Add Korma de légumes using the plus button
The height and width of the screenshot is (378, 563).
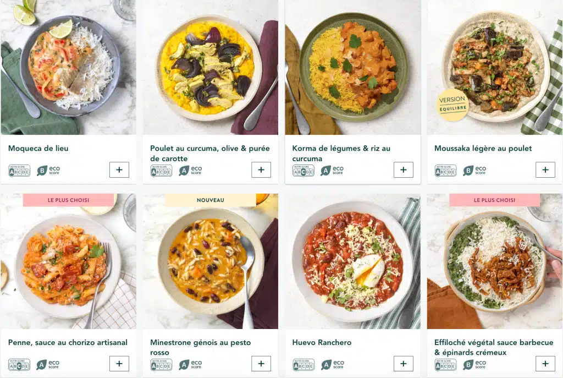coord(403,169)
